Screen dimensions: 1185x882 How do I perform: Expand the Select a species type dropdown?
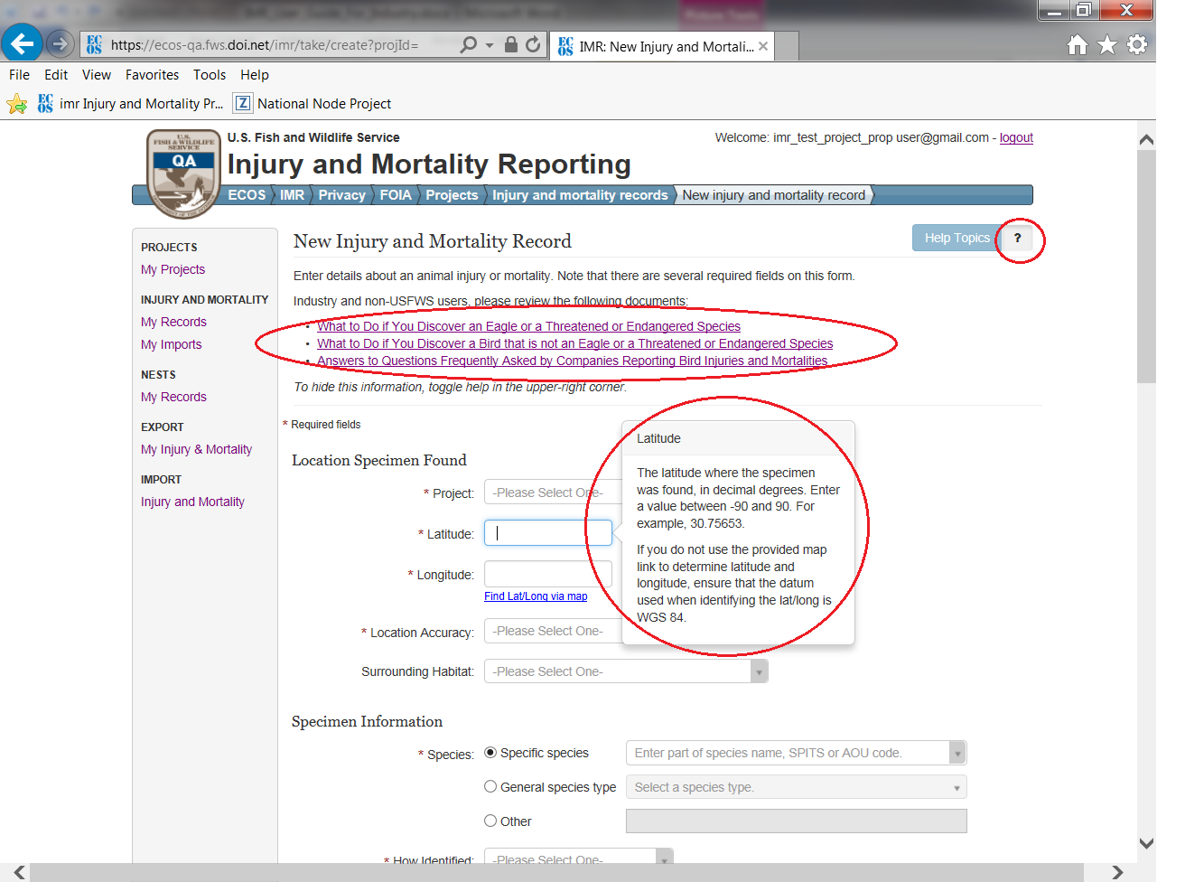click(x=796, y=787)
